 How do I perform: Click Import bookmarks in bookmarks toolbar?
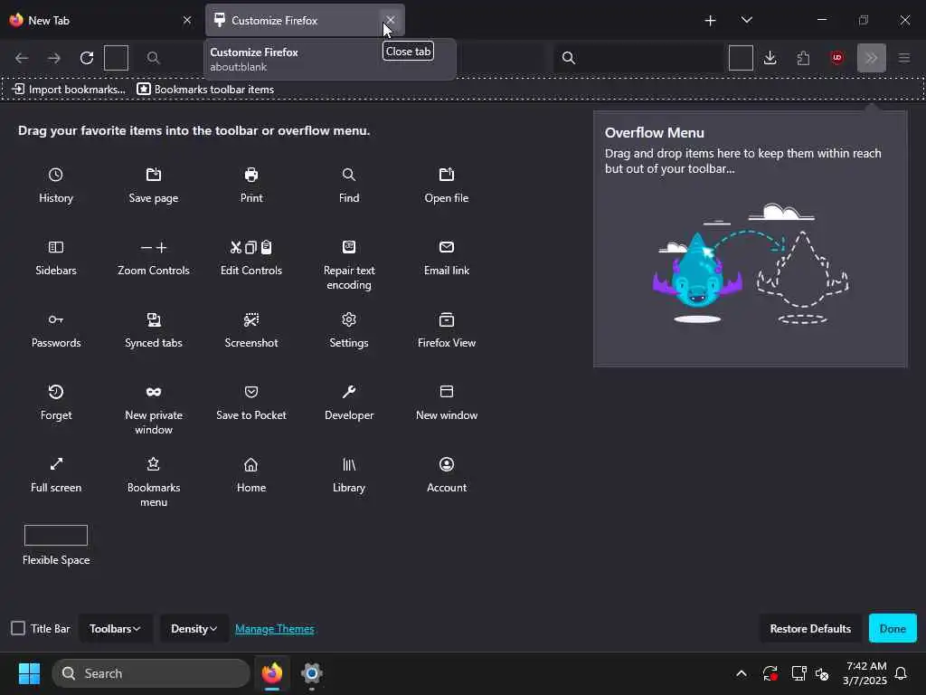point(69,90)
